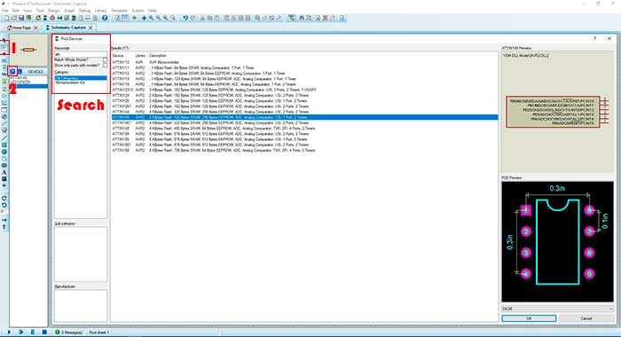Click Root sheet 1 in status bar
The height and width of the screenshot is (337, 621).
[x=99, y=333]
